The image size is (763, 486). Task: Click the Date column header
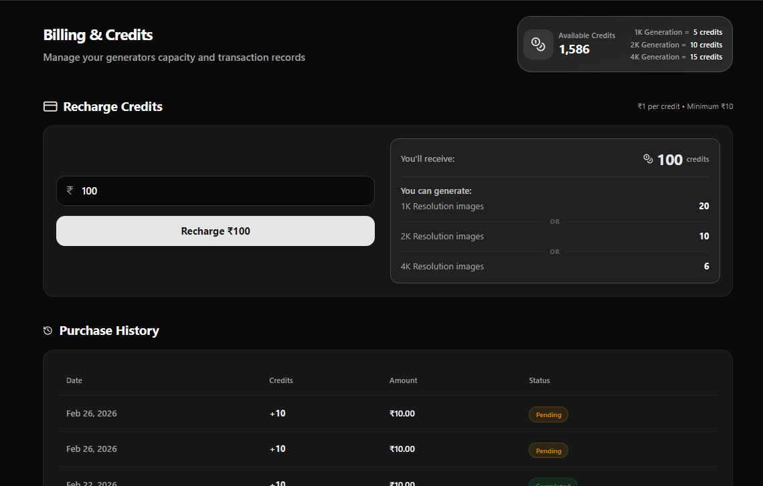point(74,380)
